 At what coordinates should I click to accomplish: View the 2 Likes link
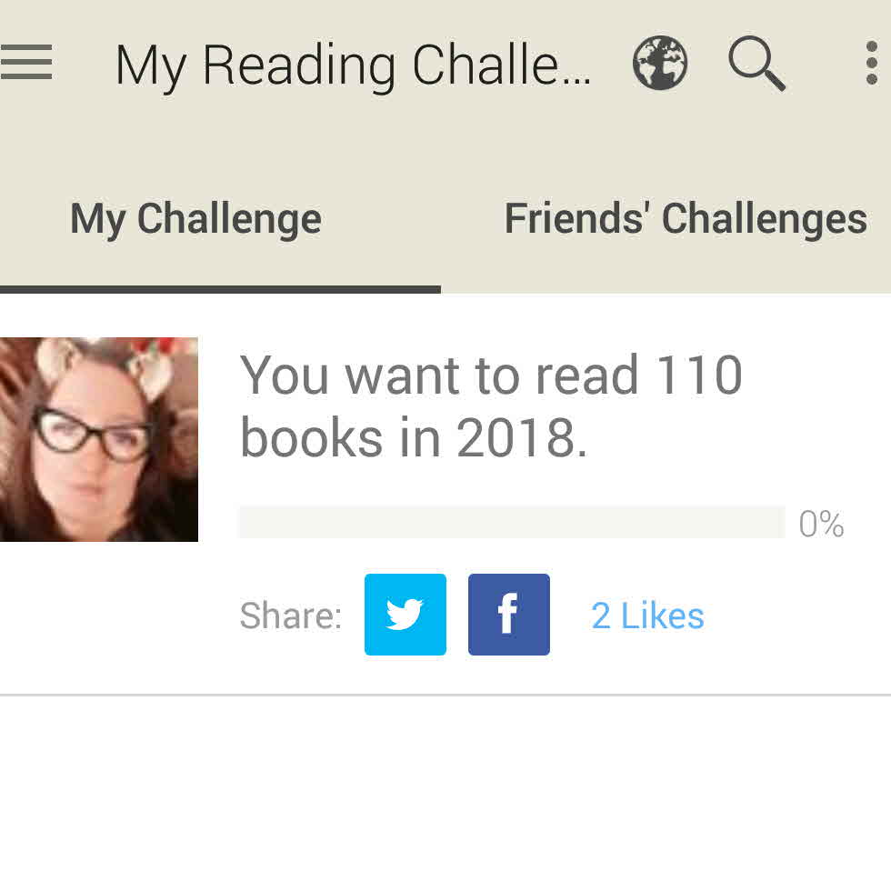pyautogui.click(x=647, y=616)
